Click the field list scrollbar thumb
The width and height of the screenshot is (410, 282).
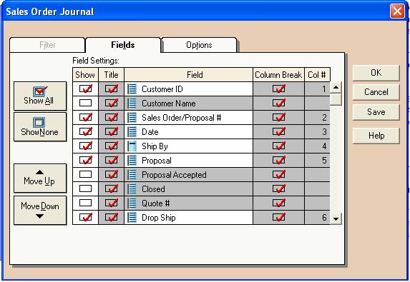pos(336,99)
